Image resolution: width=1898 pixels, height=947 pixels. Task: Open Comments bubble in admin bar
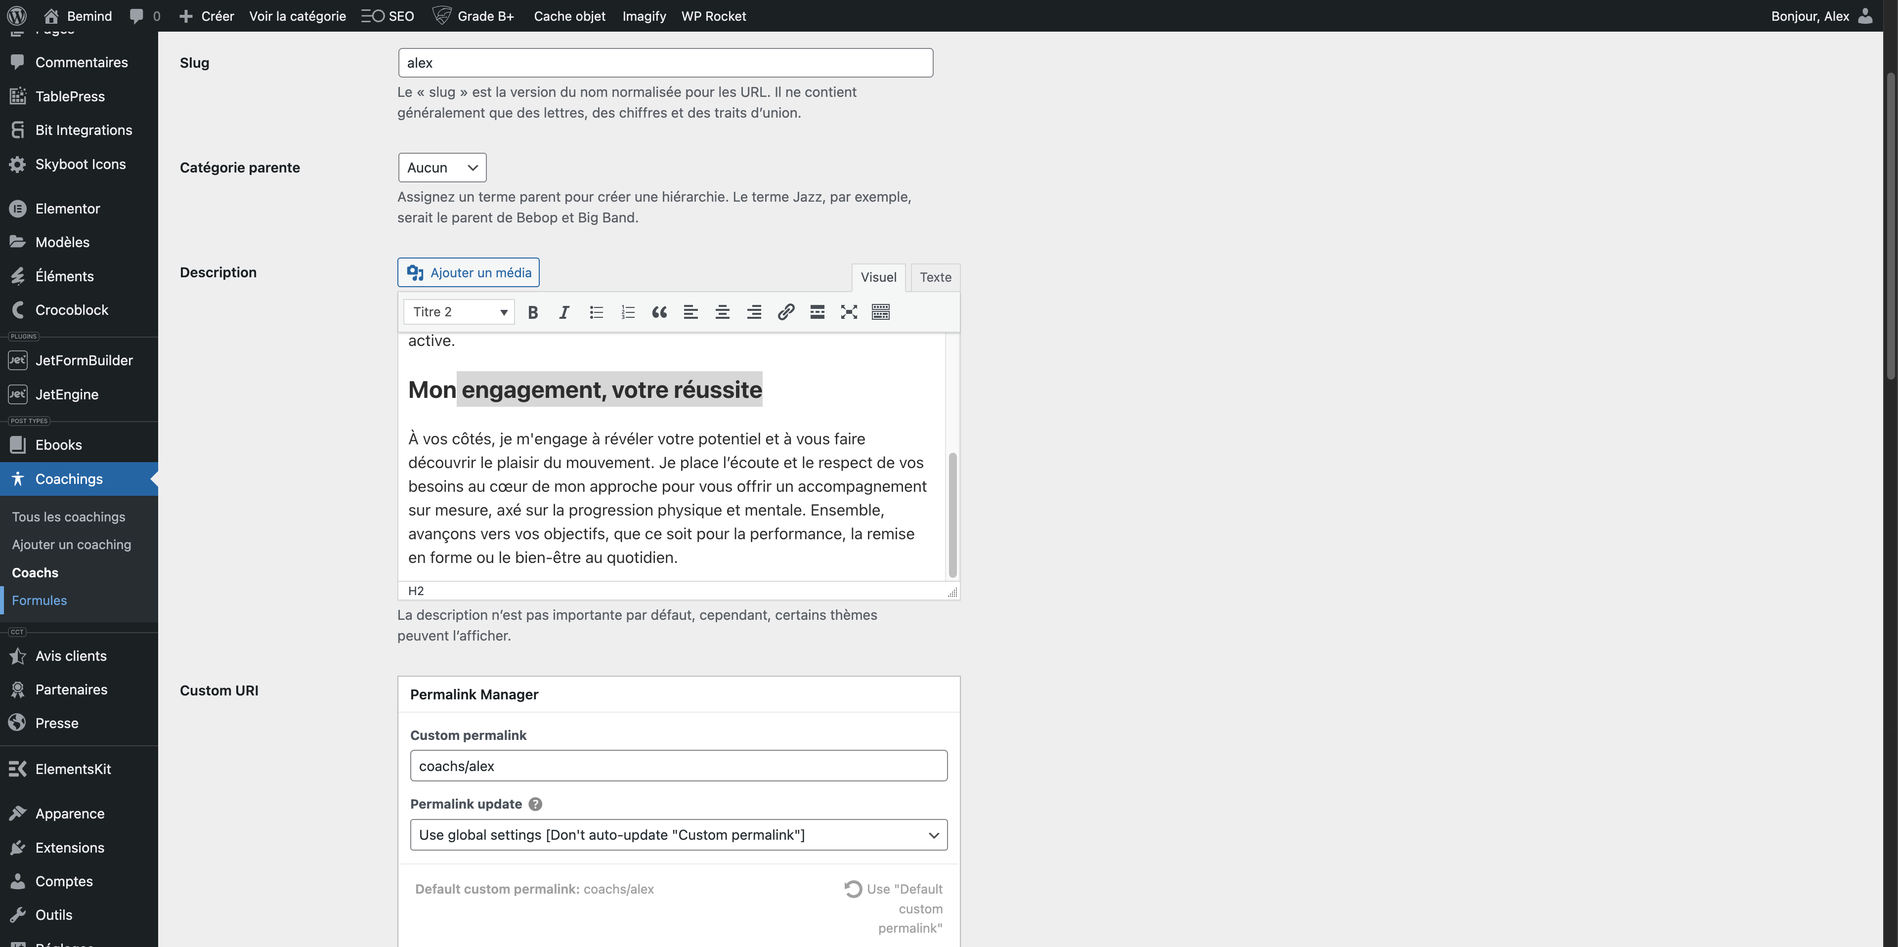(x=144, y=15)
